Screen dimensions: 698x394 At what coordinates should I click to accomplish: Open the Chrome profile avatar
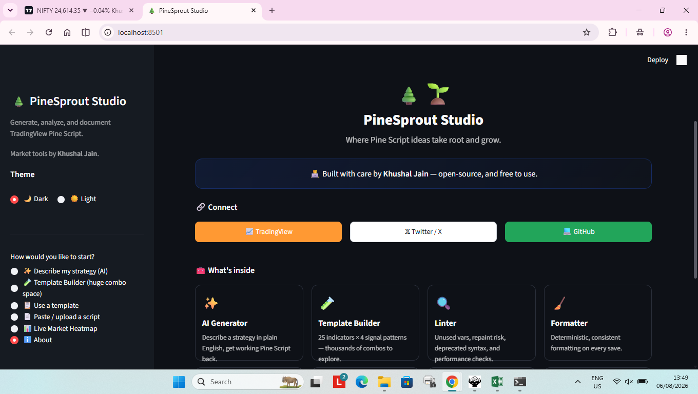(x=668, y=32)
